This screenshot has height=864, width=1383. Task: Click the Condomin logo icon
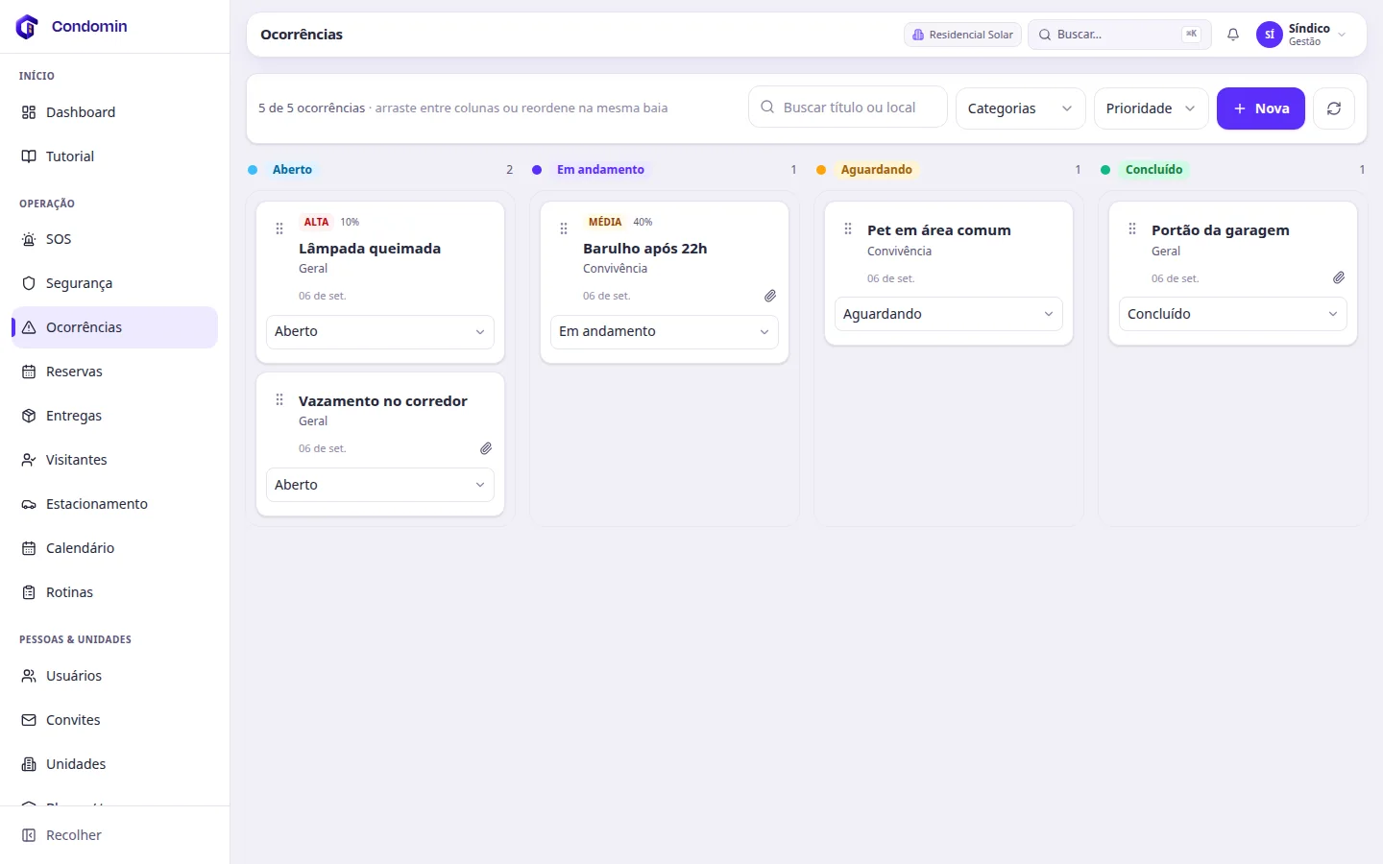[x=27, y=26]
